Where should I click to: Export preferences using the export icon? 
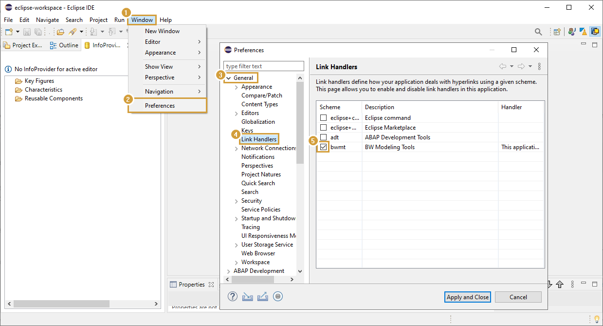click(262, 296)
